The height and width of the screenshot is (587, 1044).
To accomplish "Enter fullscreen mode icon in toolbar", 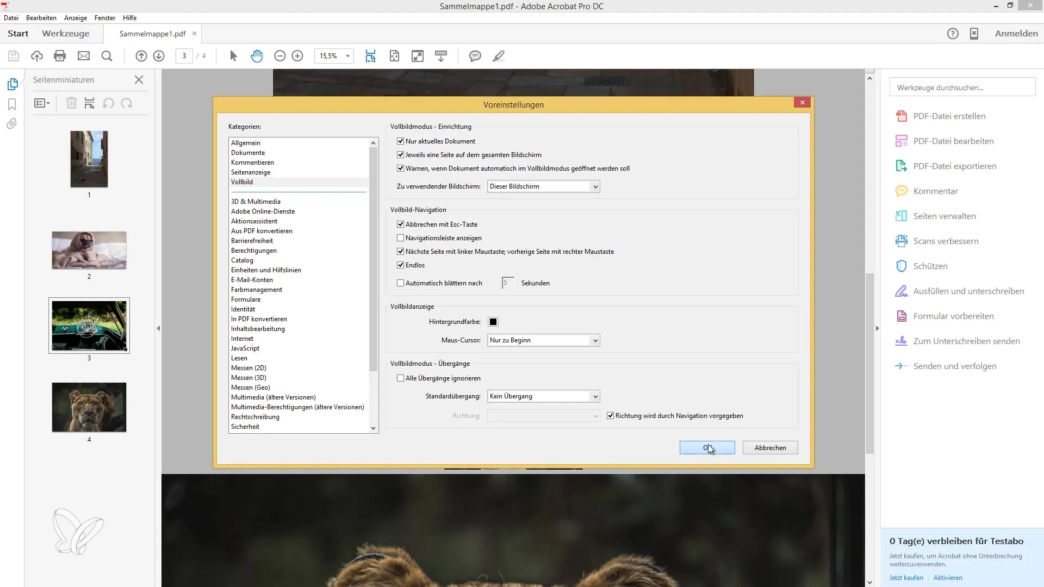I will (418, 56).
